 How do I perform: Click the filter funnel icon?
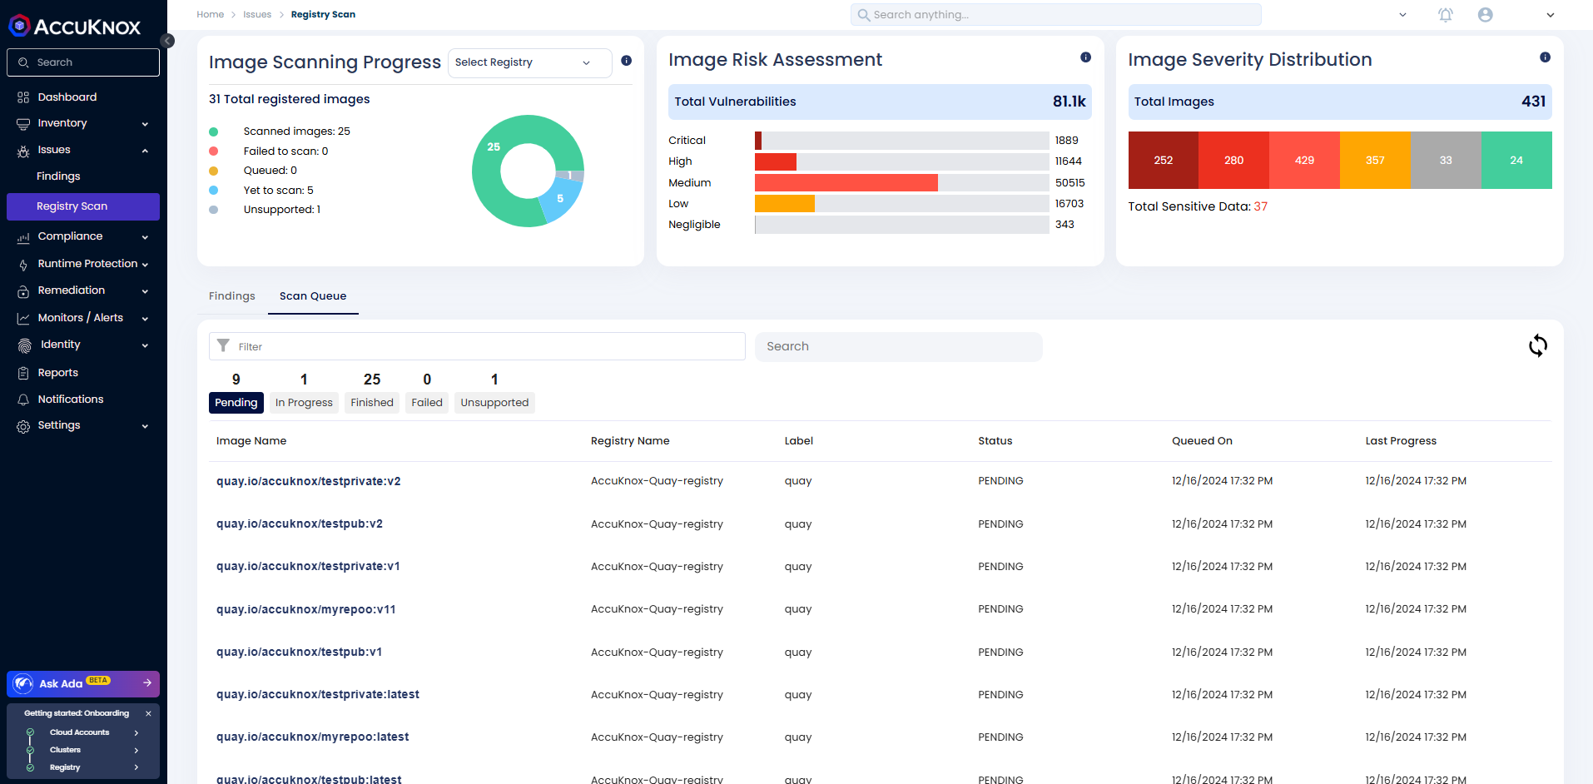point(223,345)
